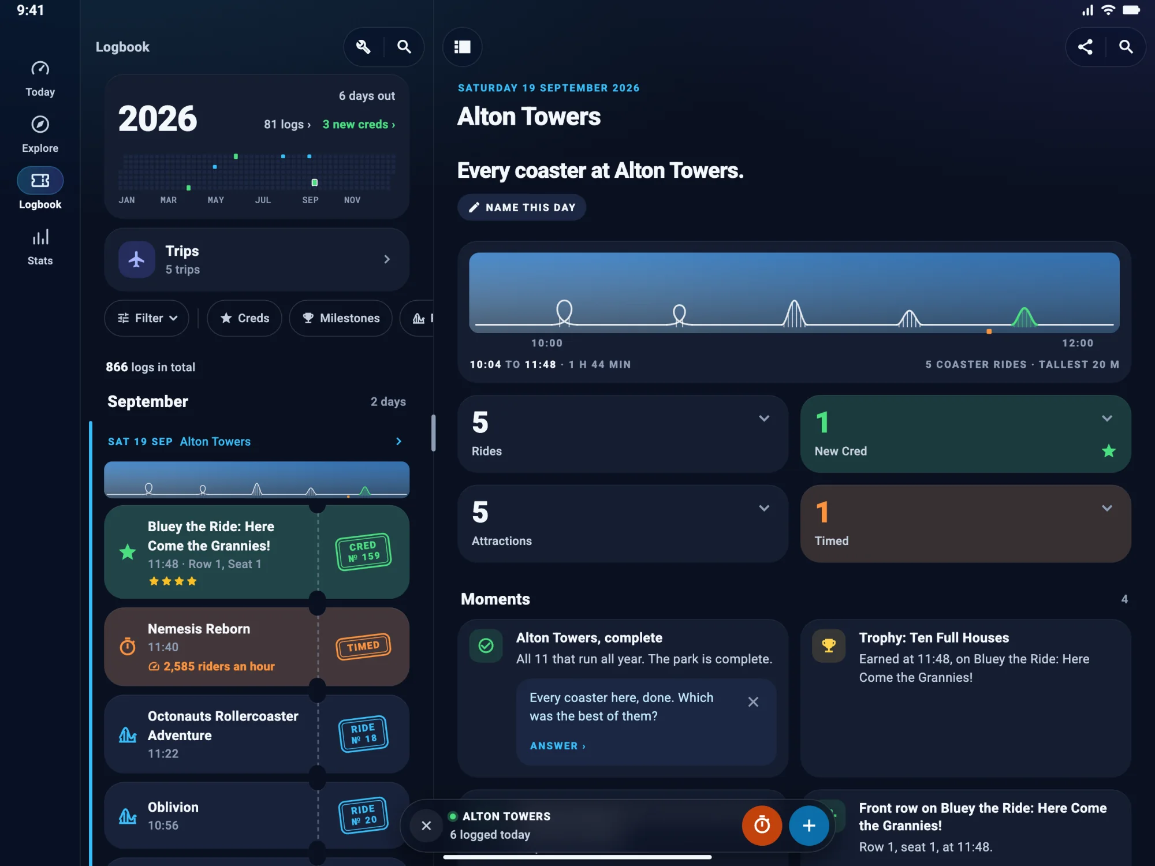Click the trophy icon for Ten Full Houses
The width and height of the screenshot is (1155, 866).
(x=829, y=645)
